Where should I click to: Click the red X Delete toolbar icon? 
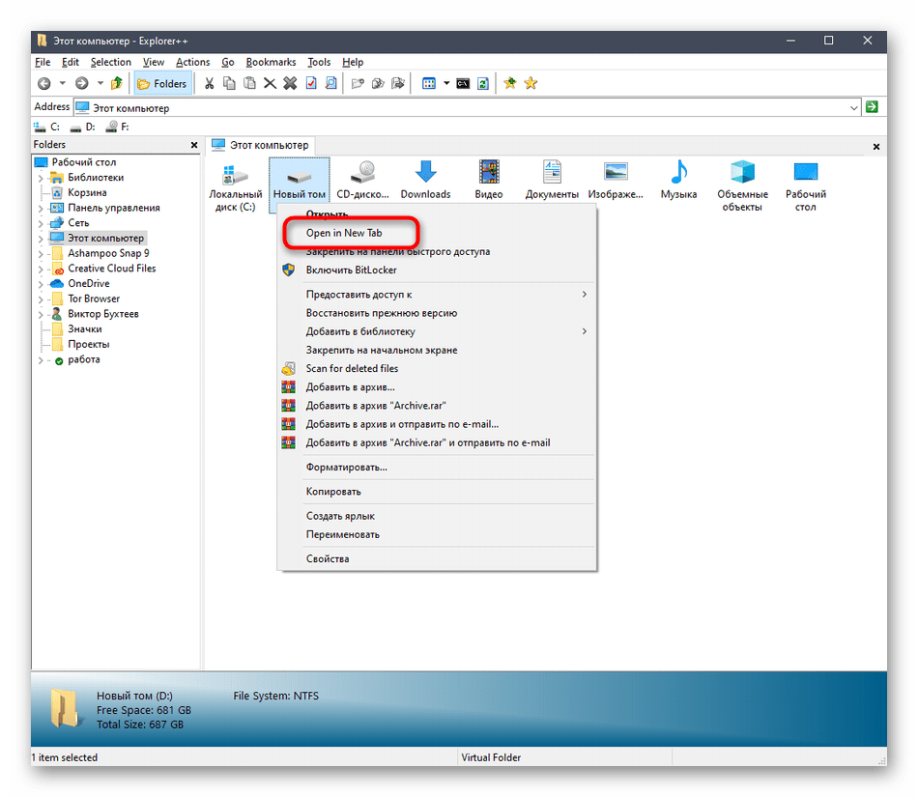point(290,84)
